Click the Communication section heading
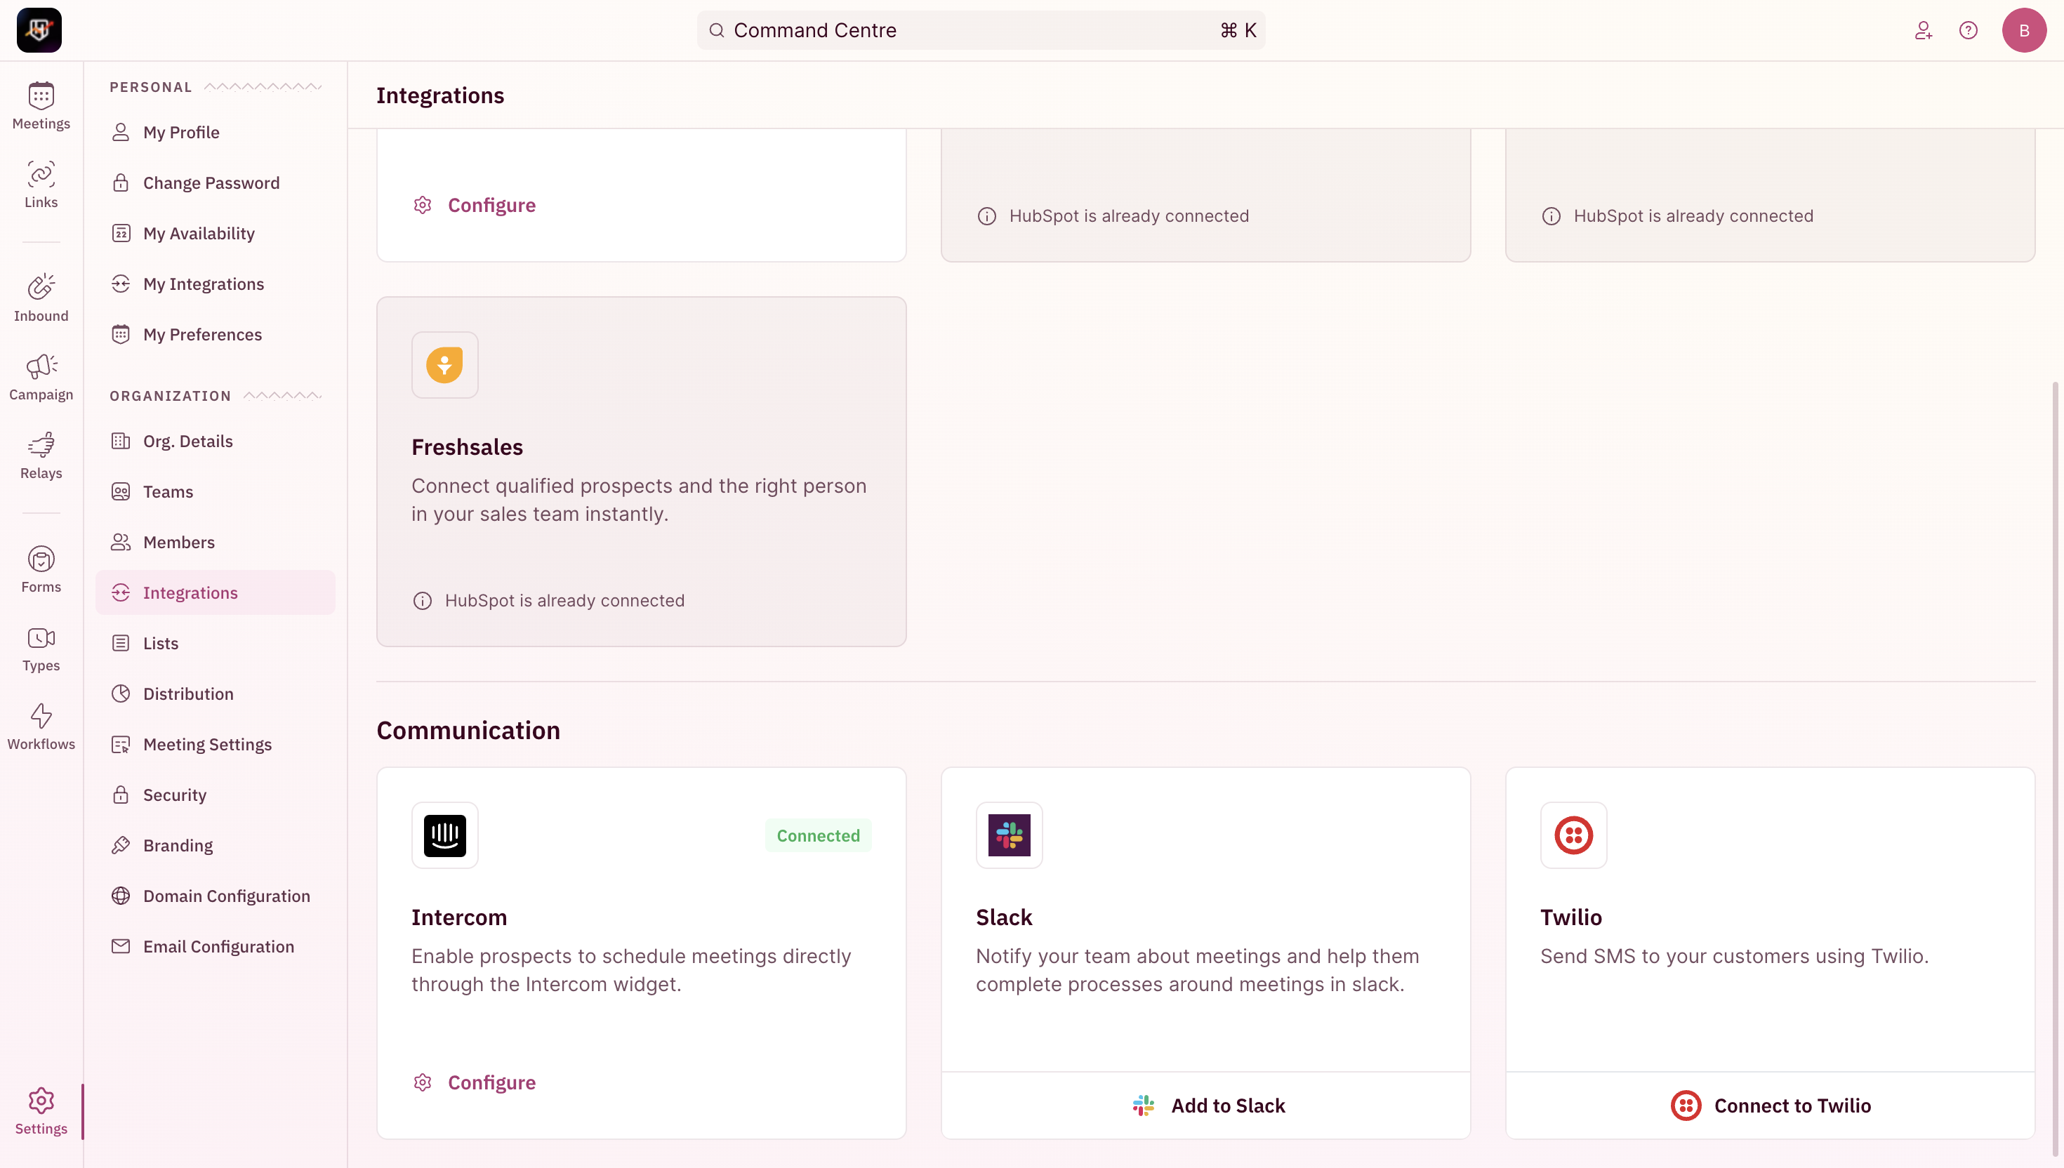 pos(468,730)
